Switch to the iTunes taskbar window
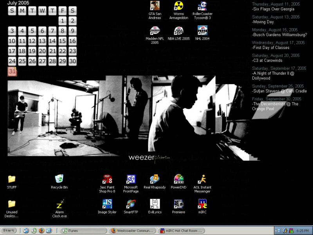The width and height of the screenshot is (313, 235). 83,231
